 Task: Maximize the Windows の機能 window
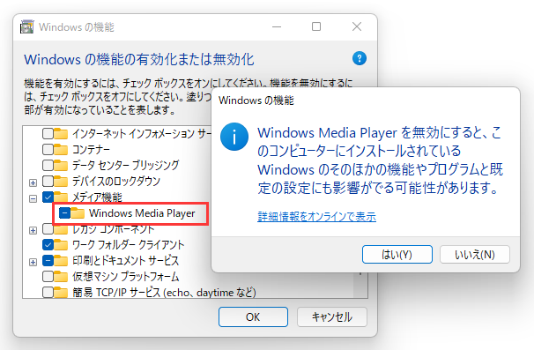tap(316, 26)
